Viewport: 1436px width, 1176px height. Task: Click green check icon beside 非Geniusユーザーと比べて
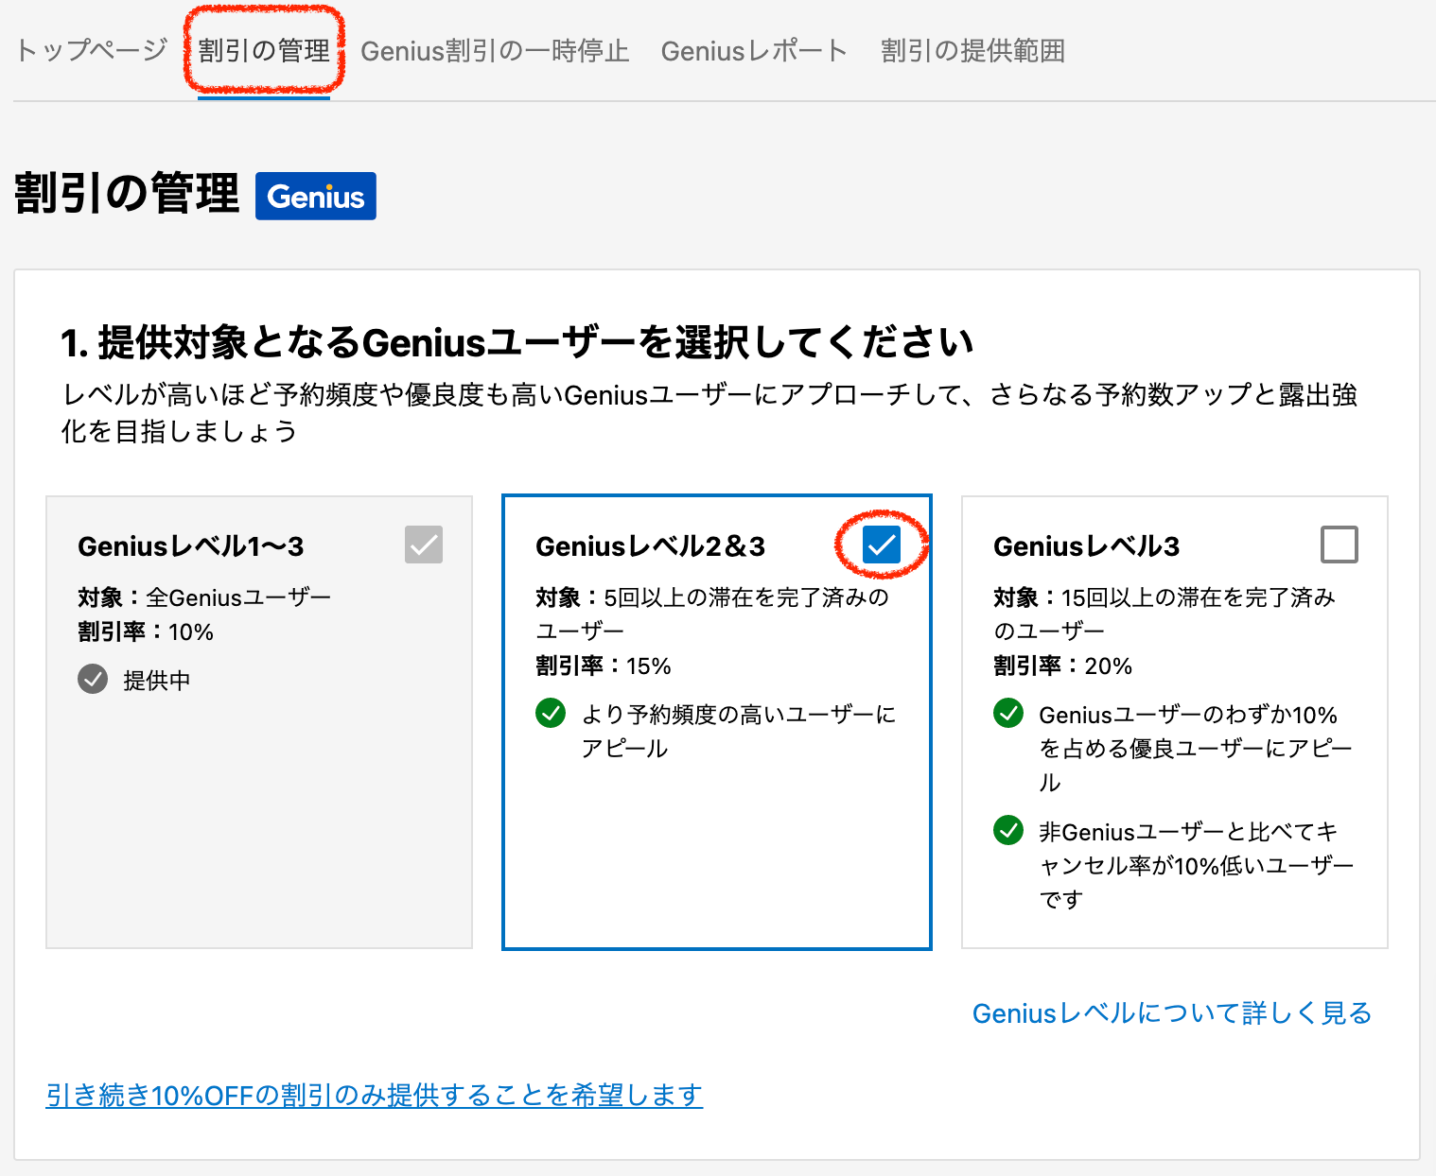[x=1008, y=830]
